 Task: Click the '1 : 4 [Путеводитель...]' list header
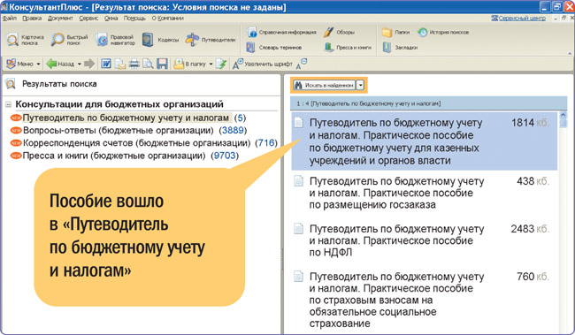pos(428,103)
